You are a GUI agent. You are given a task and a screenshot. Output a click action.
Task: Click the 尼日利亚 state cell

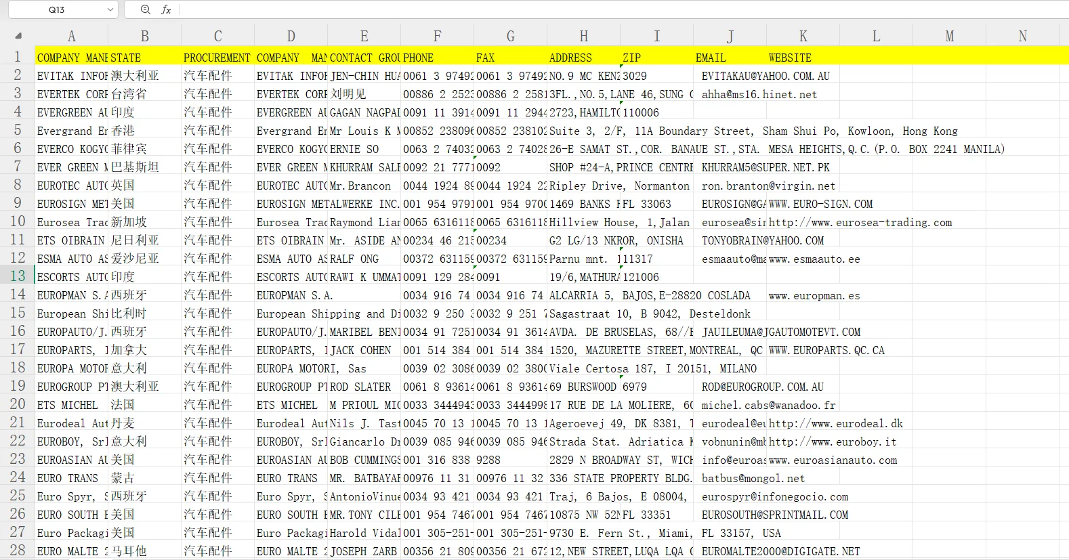point(144,240)
